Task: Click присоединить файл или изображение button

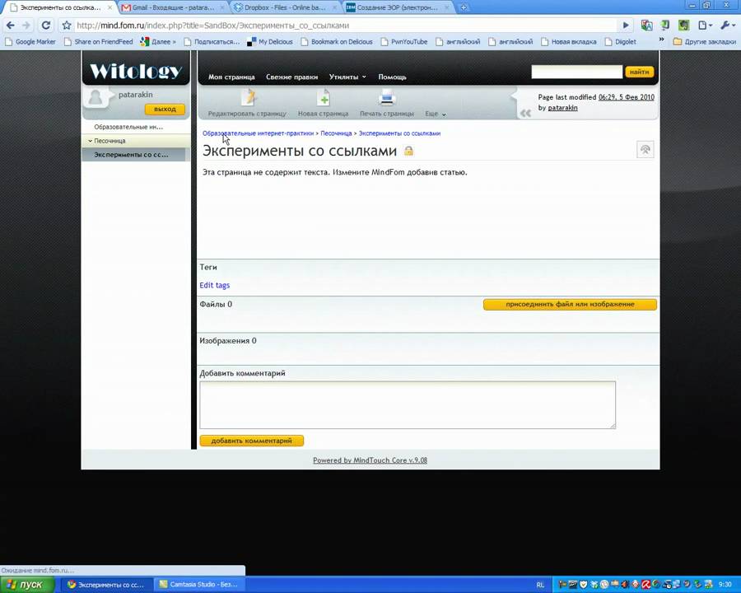Action: click(570, 305)
